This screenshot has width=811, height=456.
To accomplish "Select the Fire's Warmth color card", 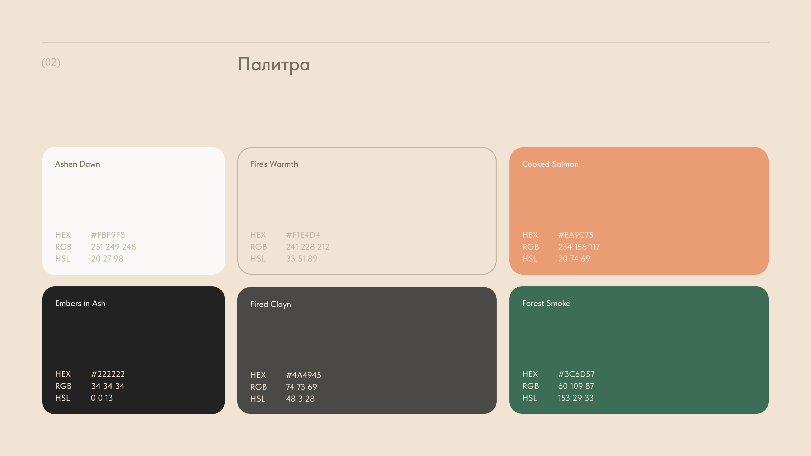I will click(x=367, y=201).
